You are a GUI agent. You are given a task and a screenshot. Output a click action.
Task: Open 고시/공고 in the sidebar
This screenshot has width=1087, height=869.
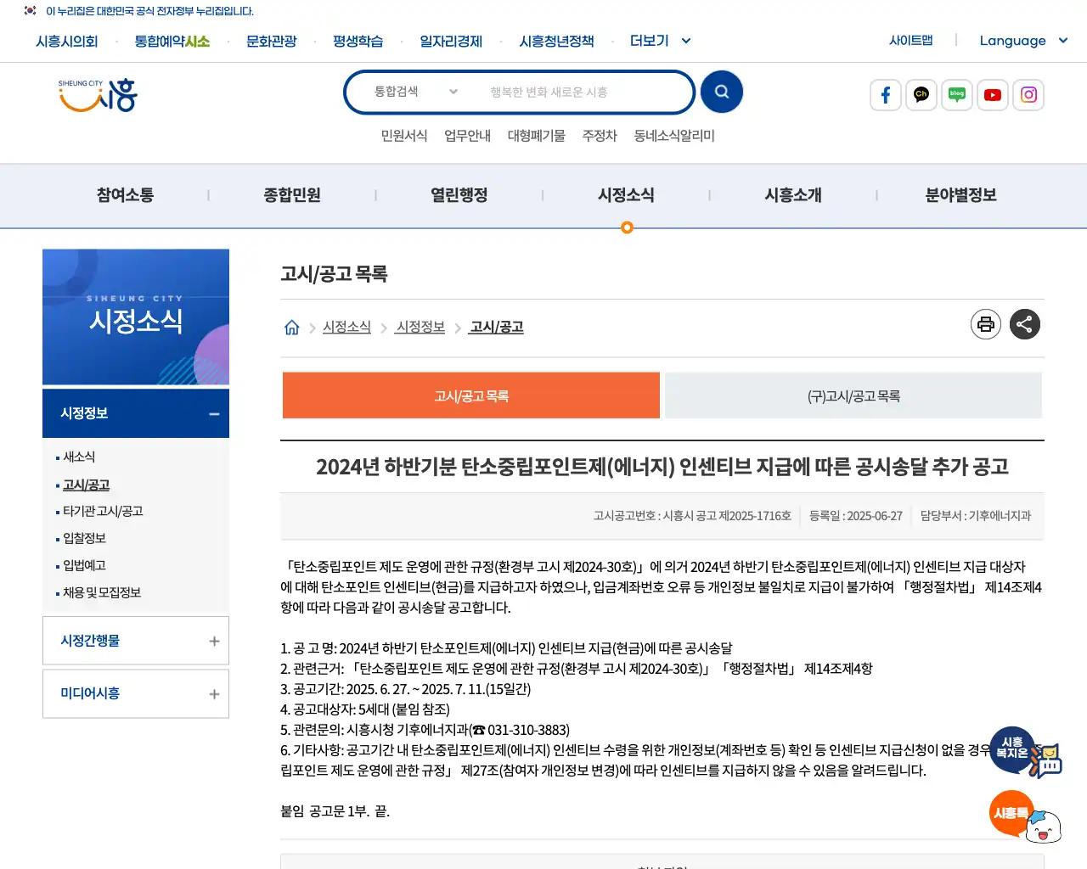pyautogui.click(x=87, y=485)
